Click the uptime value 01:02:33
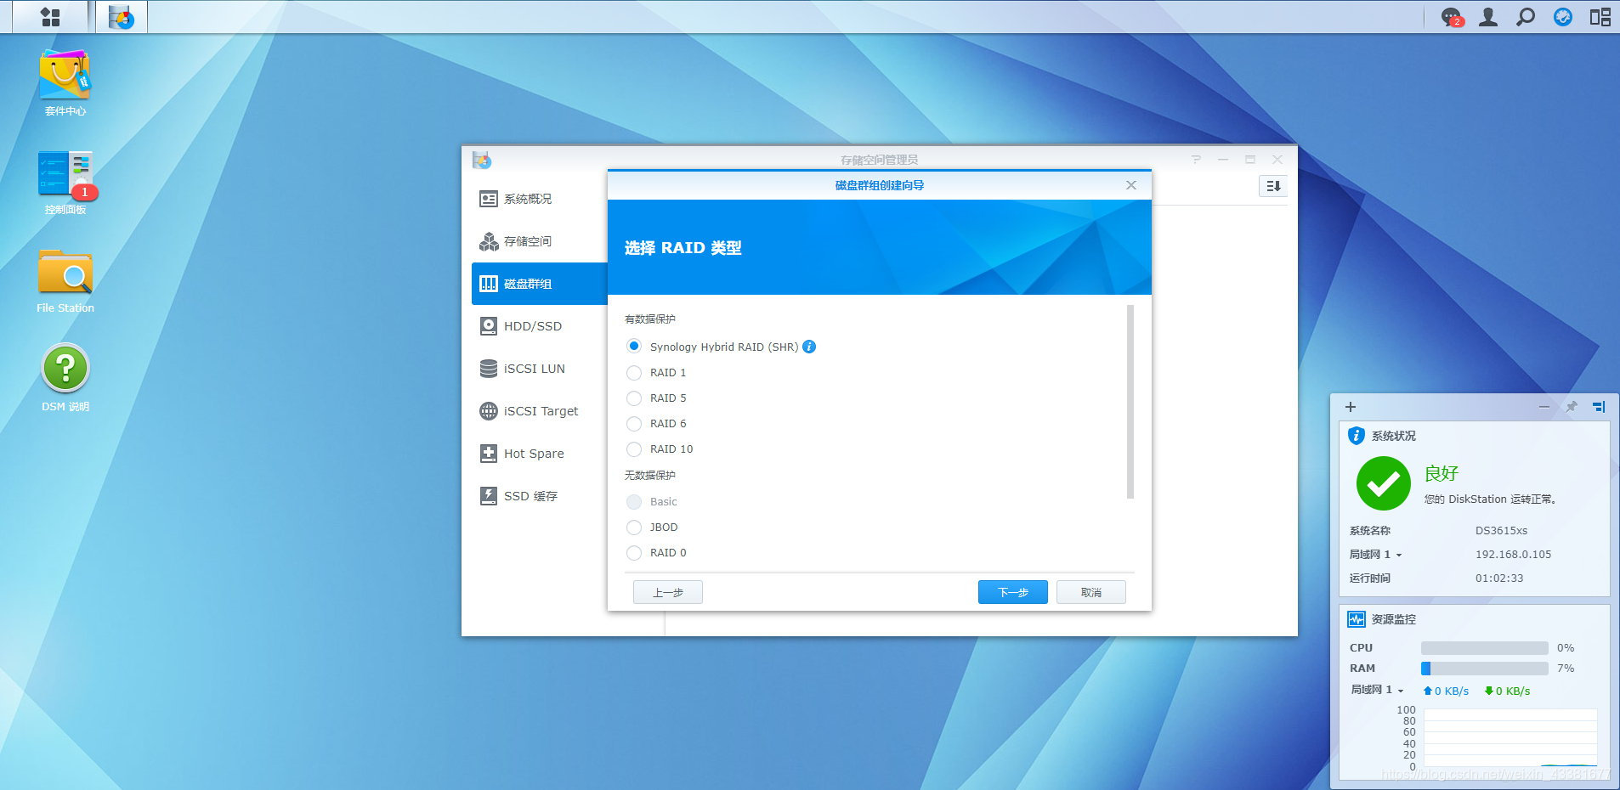Screen dimensions: 1620x790 click(1499, 578)
